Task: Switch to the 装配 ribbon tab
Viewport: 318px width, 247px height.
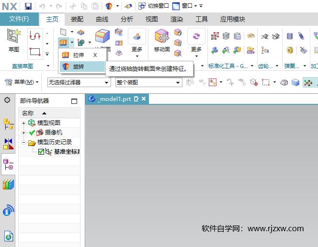Action: 77,19
